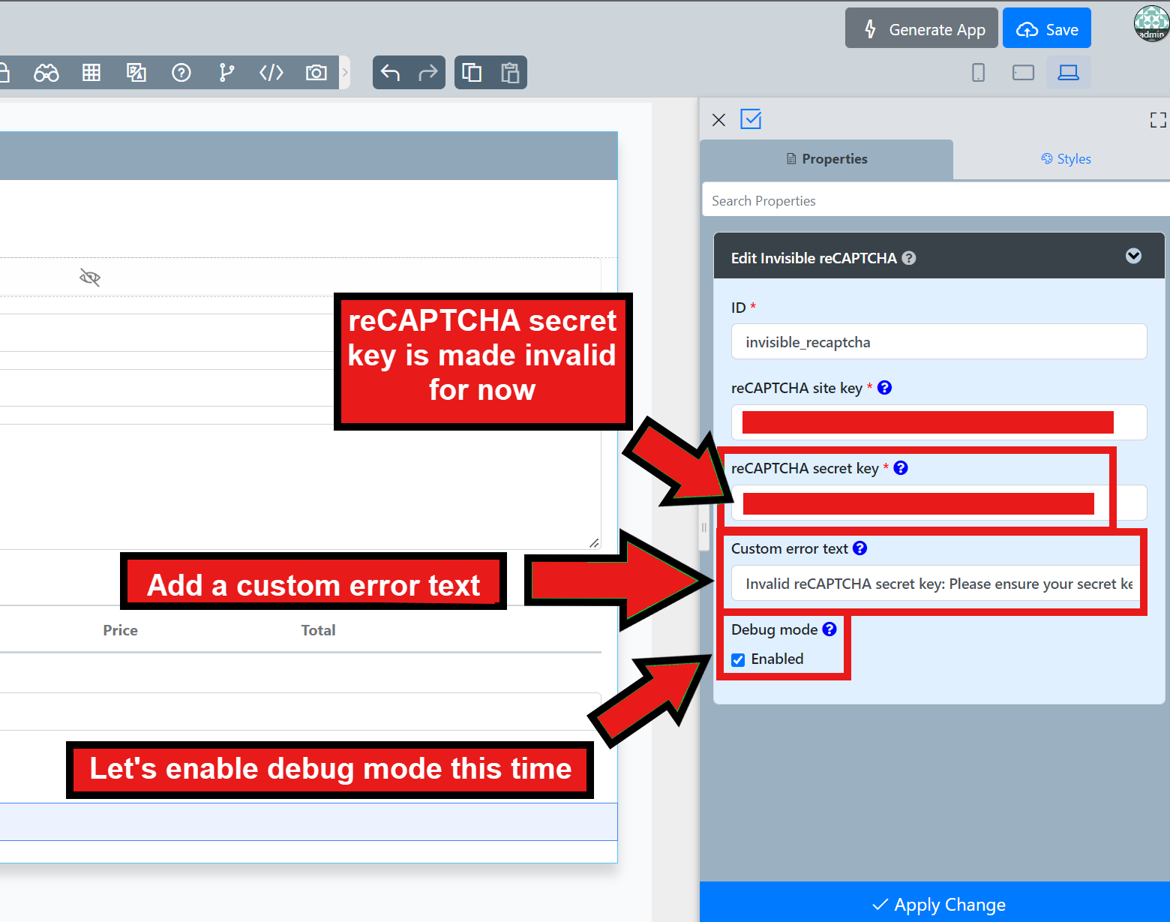
Task: Switch to the Styles tab
Action: [1066, 159]
